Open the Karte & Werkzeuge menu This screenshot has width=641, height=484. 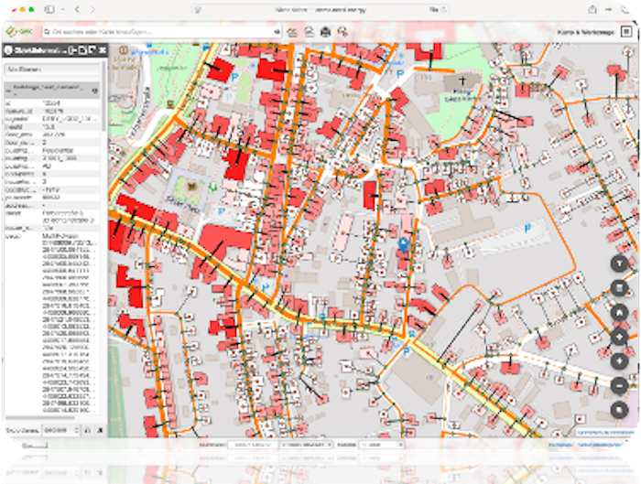(586, 31)
